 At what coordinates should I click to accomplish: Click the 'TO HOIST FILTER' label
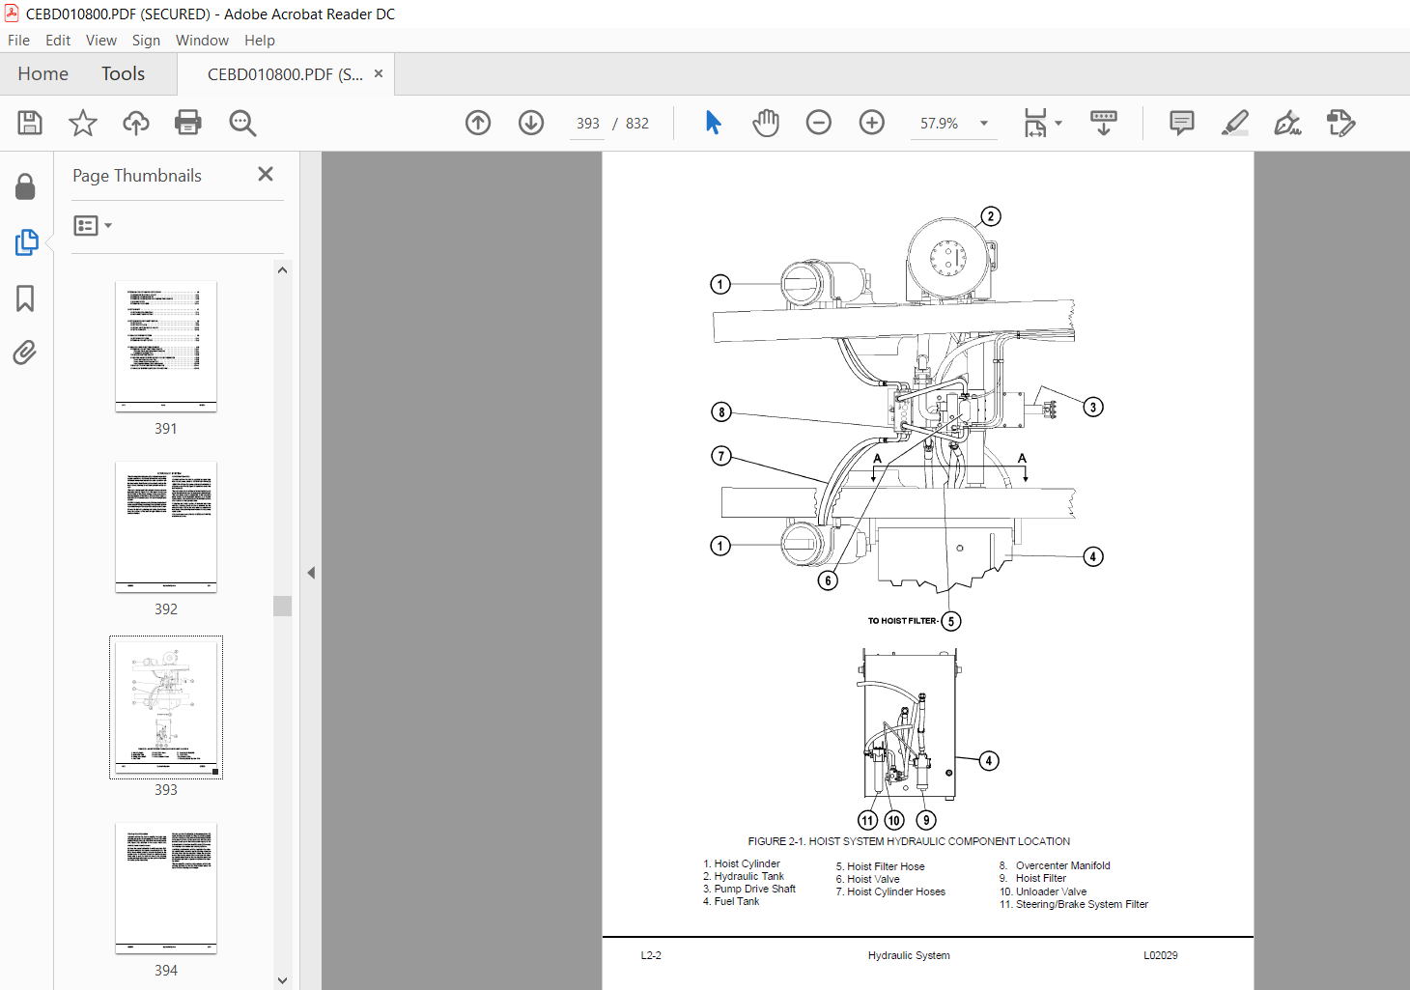pos(902,621)
